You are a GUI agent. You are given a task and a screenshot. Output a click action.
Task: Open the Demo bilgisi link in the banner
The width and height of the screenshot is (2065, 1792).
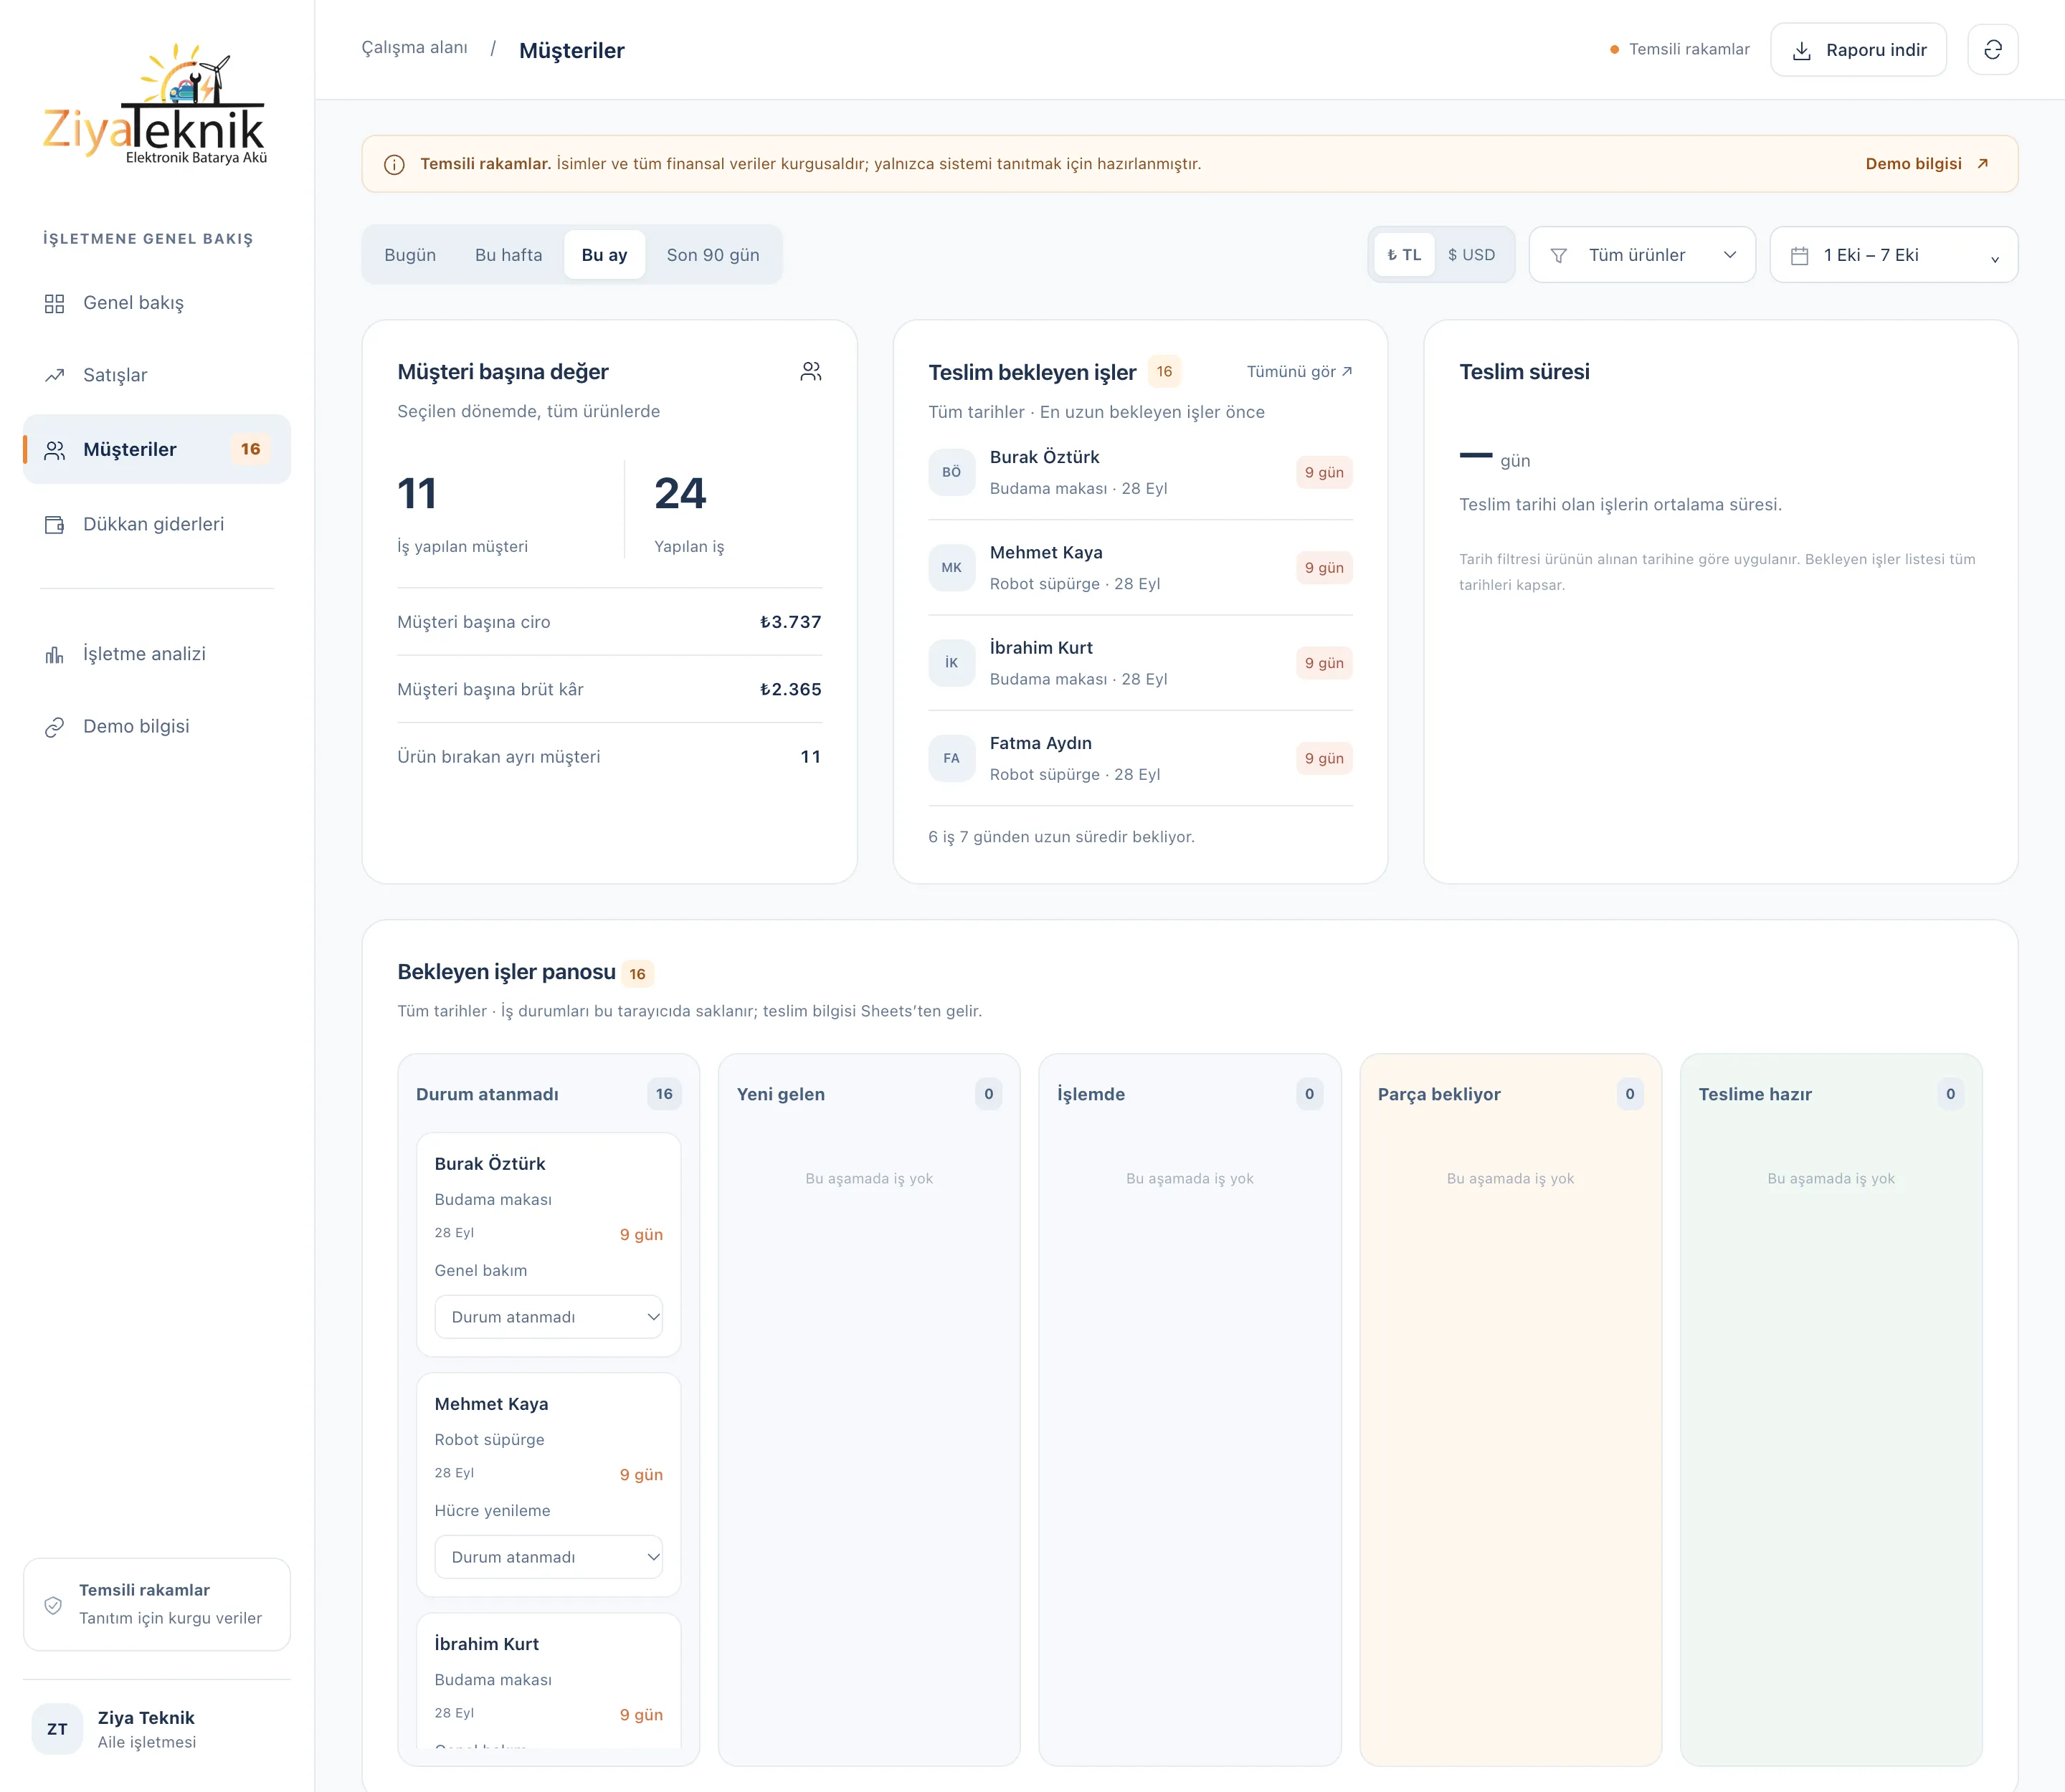point(1926,164)
